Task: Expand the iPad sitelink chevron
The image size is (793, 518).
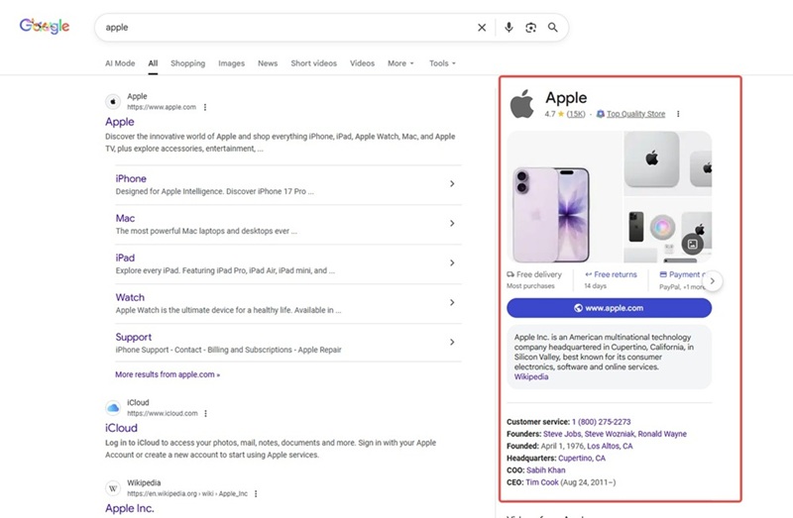Action: click(x=452, y=262)
